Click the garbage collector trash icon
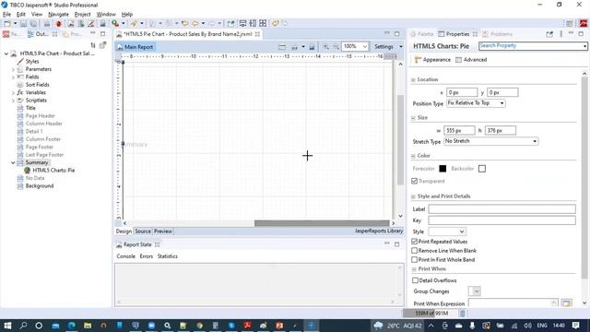Screen dimensions: 590x332 pyautogui.click(x=463, y=314)
